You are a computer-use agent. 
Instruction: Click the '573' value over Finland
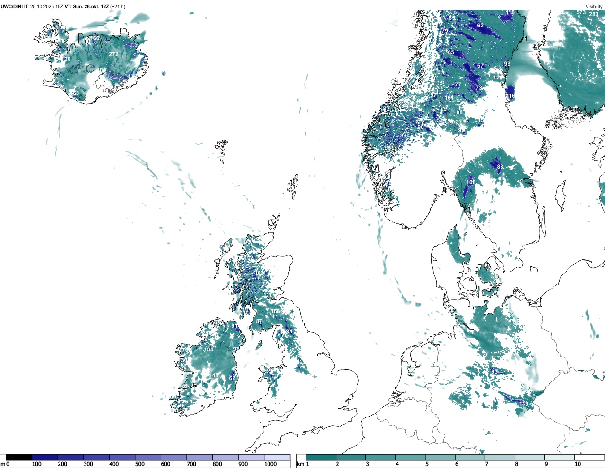click(581, 12)
